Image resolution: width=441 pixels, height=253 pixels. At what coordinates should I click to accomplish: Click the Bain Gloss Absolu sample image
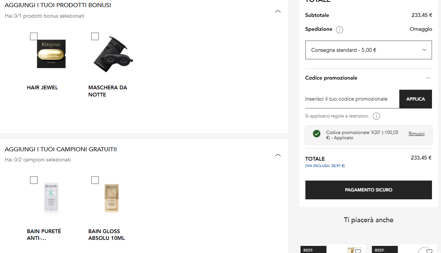tap(112, 197)
